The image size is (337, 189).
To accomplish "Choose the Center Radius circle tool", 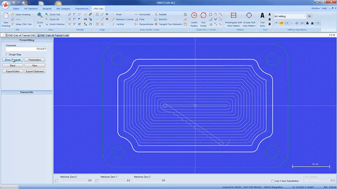I will (x=194, y=19).
